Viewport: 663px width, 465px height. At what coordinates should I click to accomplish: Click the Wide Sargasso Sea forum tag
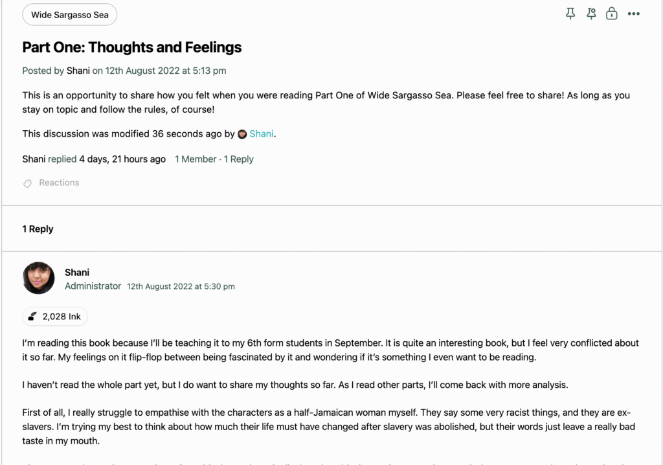[69, 15]
